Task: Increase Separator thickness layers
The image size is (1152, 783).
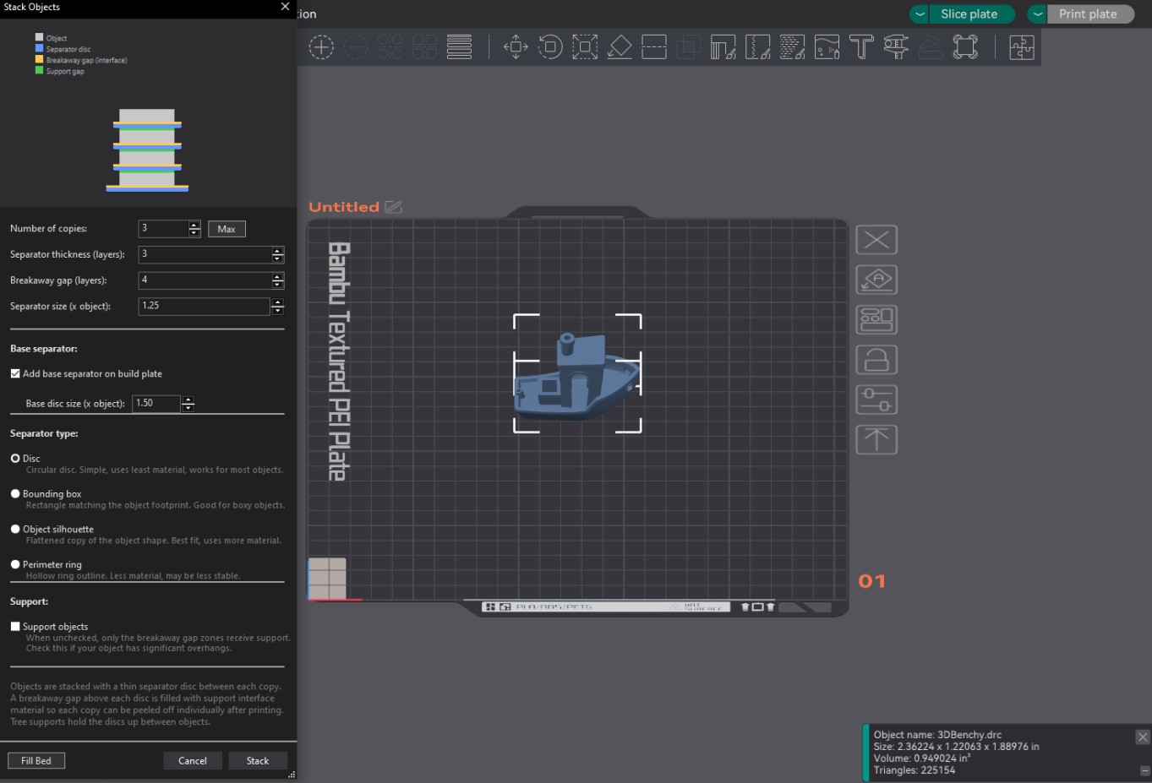Action: tap(277, 251)
